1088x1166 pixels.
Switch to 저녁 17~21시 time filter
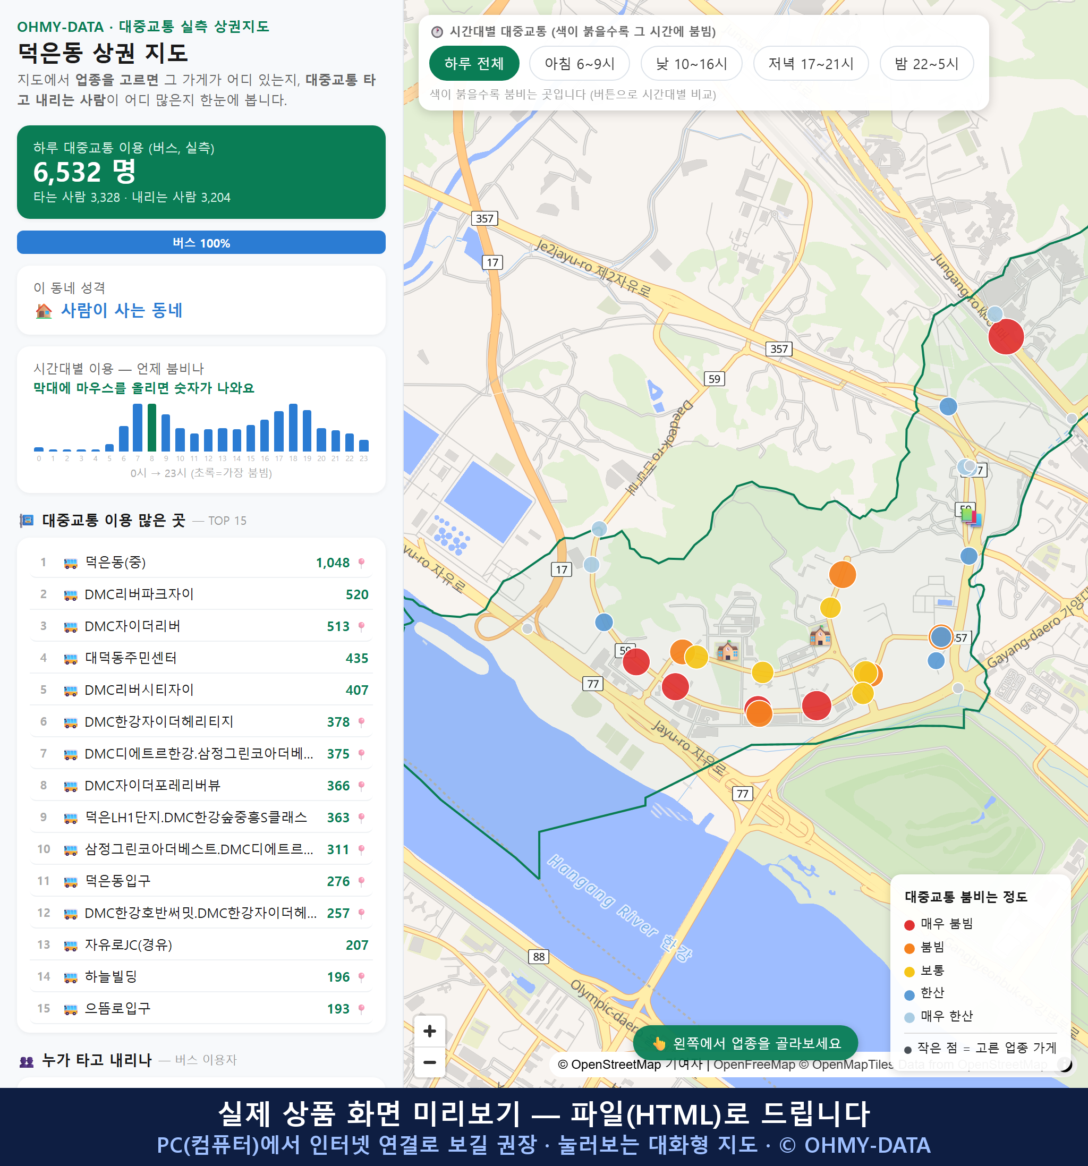810,63
